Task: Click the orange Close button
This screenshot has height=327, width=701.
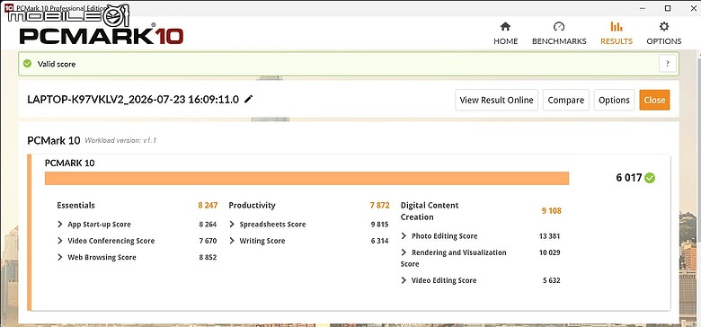Action: pyautogui.click(x=654, y=100)
